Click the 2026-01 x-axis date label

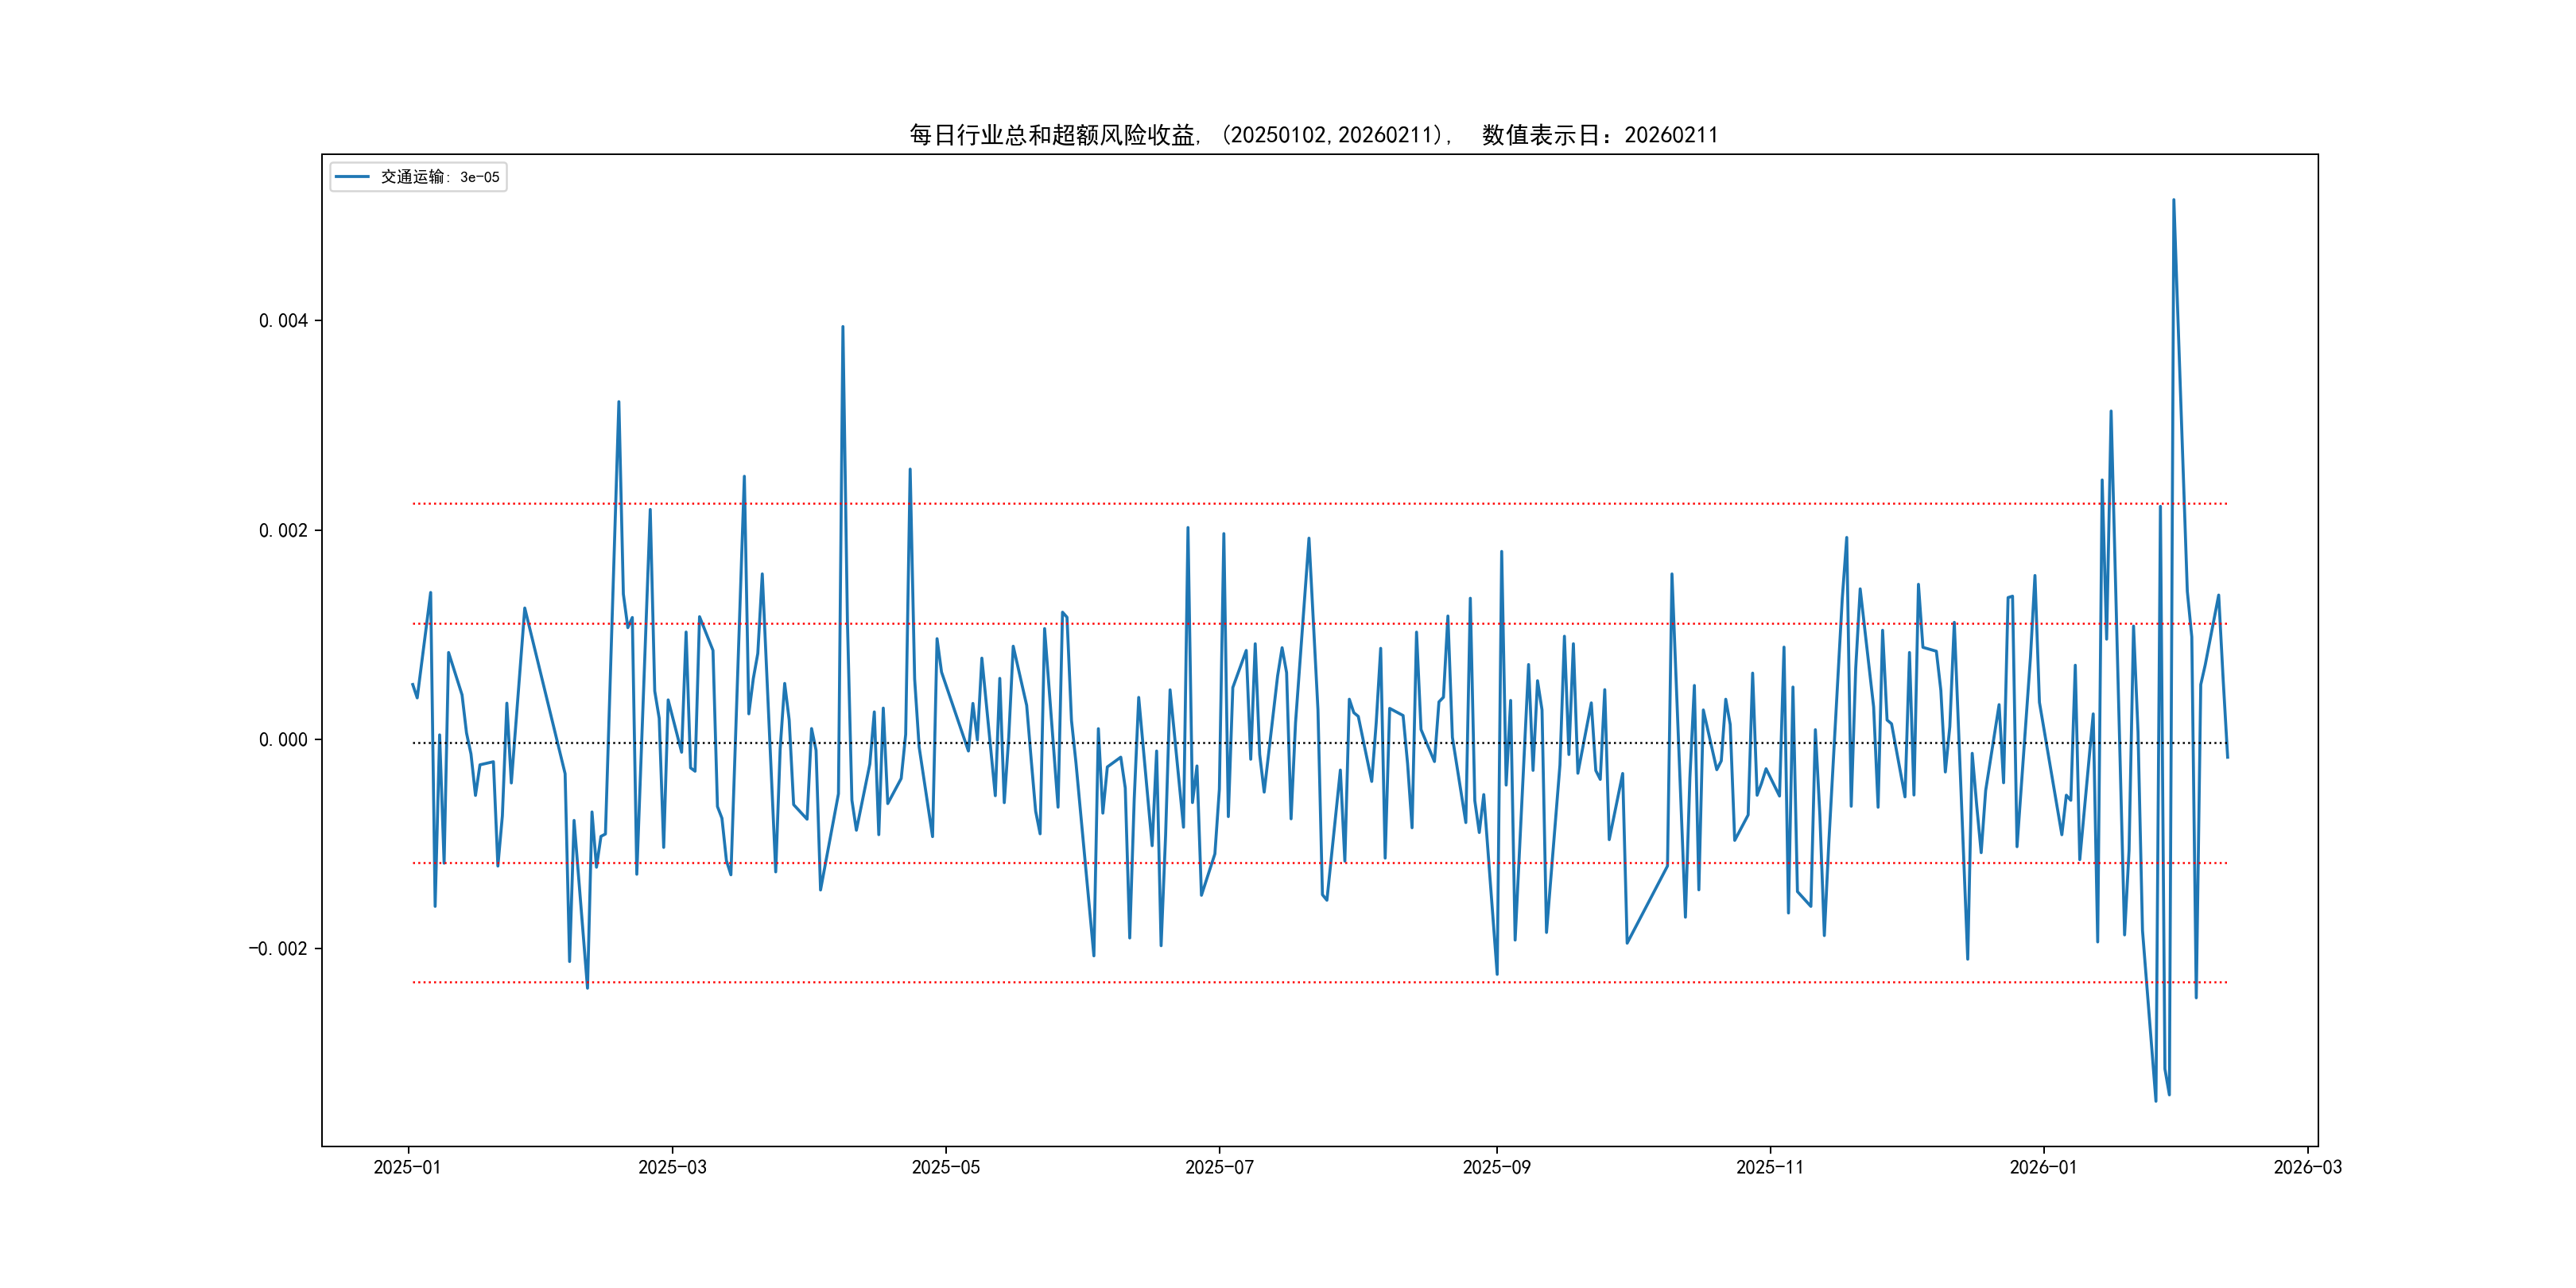pyautogui.click(x=2043, y=1167)
